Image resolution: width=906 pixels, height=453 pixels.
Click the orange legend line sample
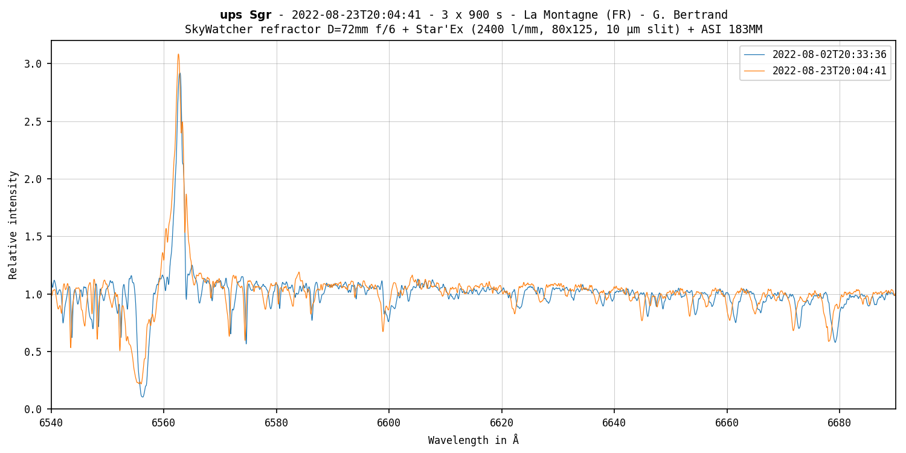(x=754, y=71)
